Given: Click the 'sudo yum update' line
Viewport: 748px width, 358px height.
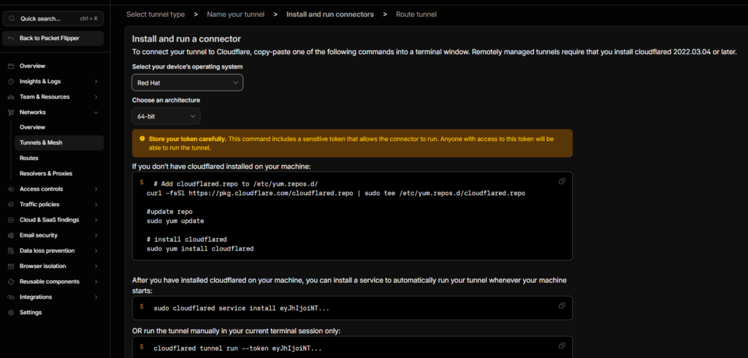Looking at the screenshot, I should (x=175, y=221).
